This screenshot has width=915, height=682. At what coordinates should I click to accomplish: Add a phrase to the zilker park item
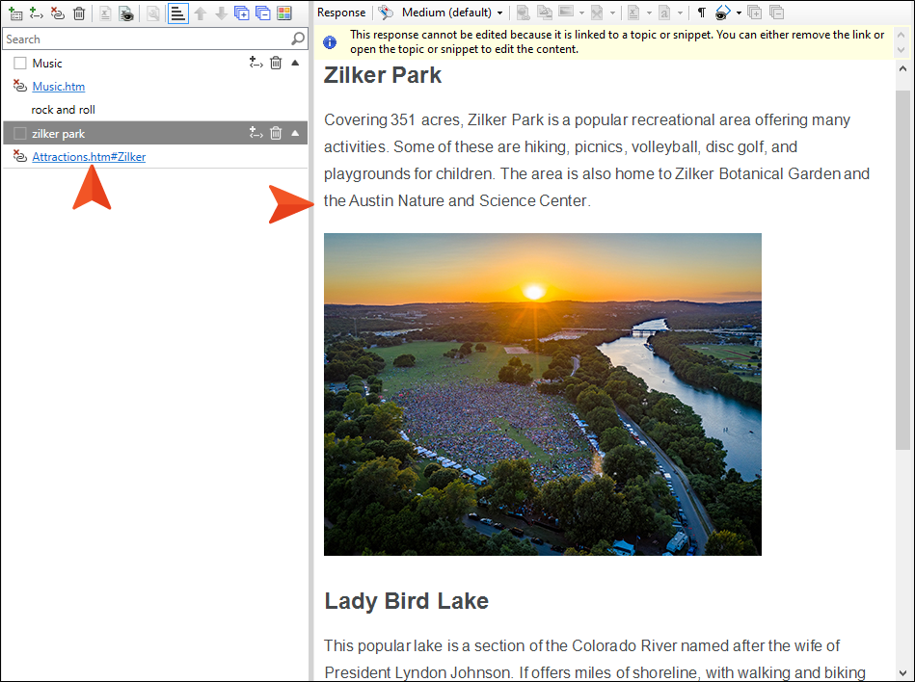256,133
